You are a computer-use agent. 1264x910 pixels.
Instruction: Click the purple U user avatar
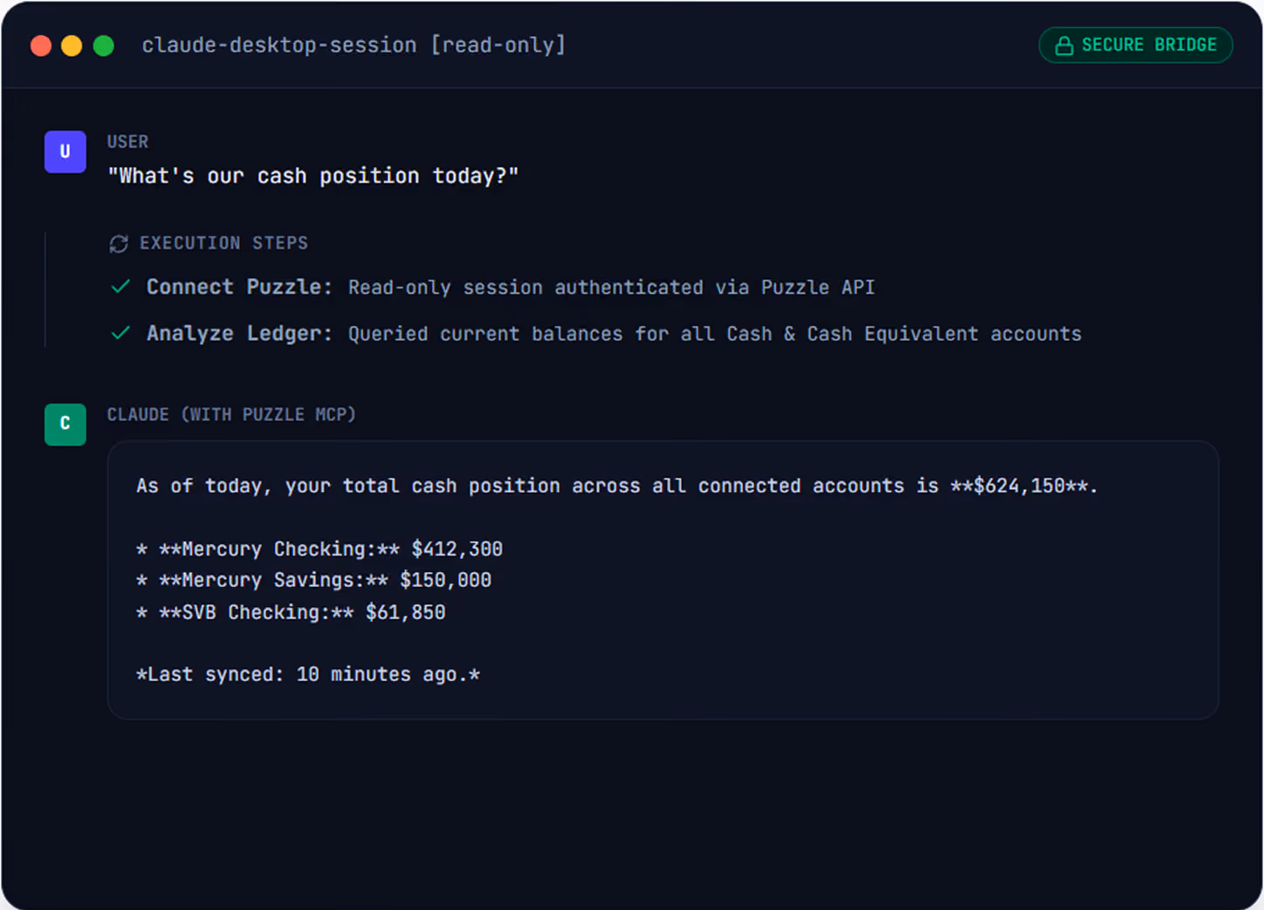[x=65, y=152]
